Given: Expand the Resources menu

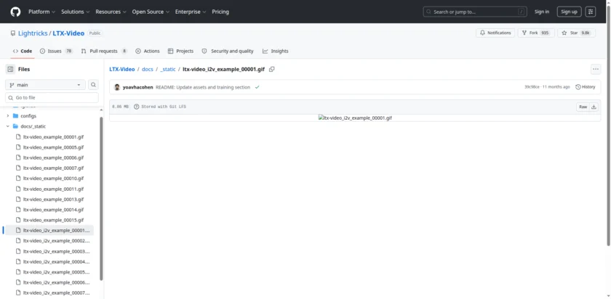Looking at the screenshot, I should [111, 12].
